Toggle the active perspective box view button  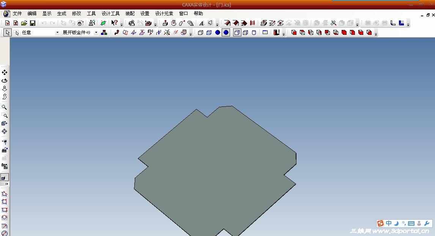[x=237, y=33]
